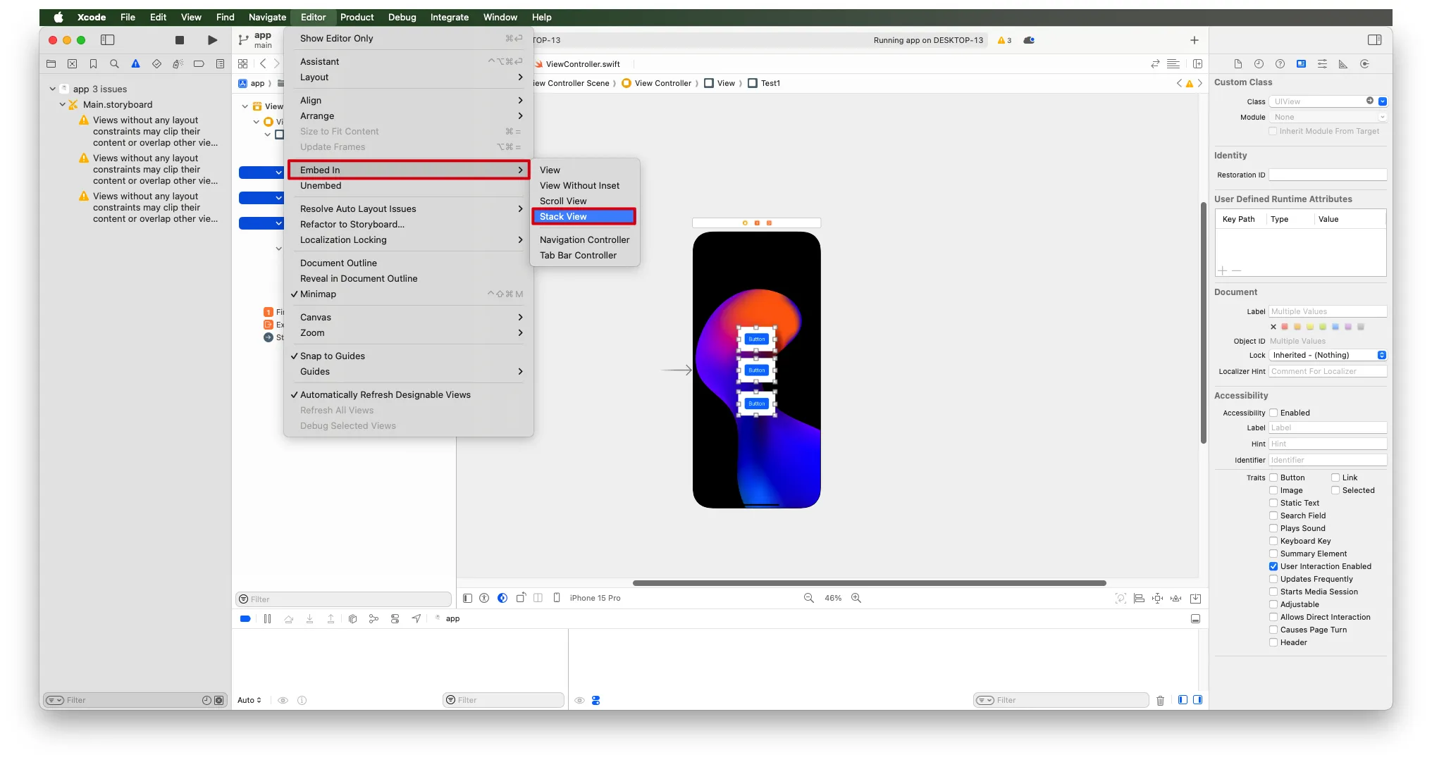Click iPhone 15 Pro device selector

point(594,598)
